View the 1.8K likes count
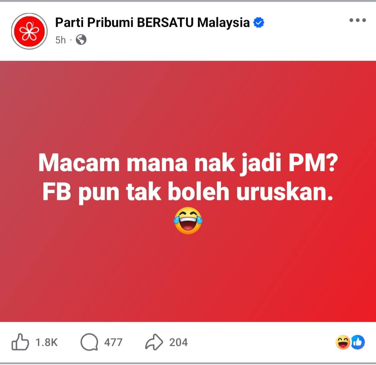The height and width of the screenshot is (365, 376). [x=47, y=342]
